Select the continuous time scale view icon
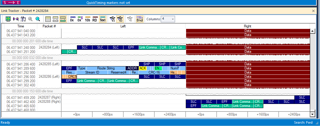 [48, 19]
